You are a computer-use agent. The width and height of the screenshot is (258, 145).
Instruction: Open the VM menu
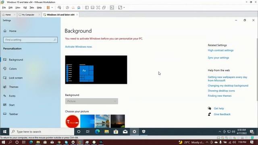[25, 8]
